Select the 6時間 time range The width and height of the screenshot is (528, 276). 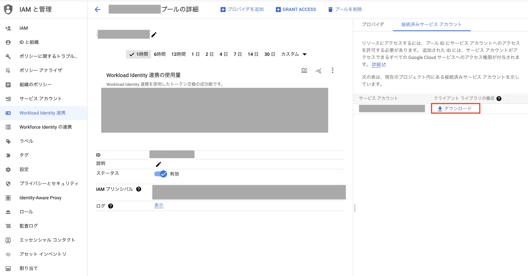[x=160, y=54]
